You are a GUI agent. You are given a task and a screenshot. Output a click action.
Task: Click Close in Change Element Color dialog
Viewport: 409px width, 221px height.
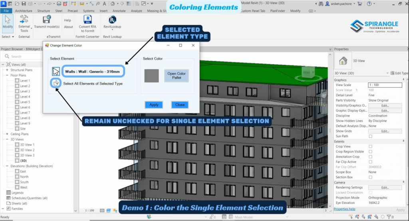click(x=180, y=105)
